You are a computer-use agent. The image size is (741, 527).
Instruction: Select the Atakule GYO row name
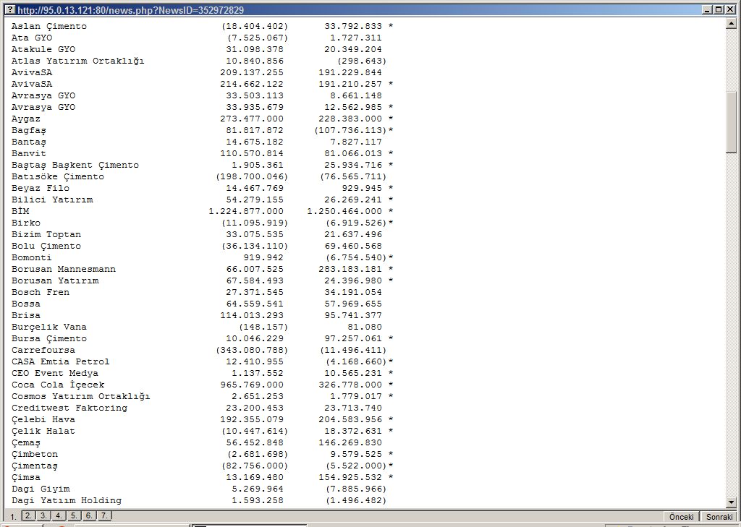coord(43,50)
